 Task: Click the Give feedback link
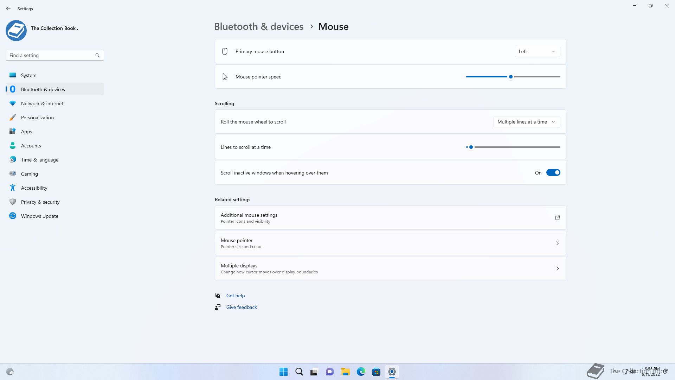242,307
